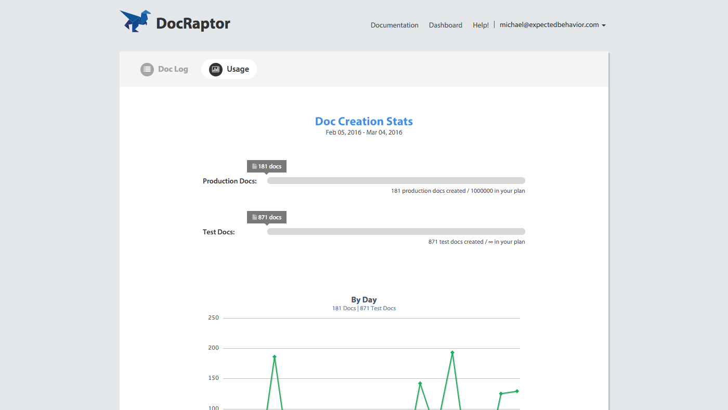Click the bar chart icon inside the Usage pill
Viewport: 728px width, 410px height.
click(x=216, y=69)
